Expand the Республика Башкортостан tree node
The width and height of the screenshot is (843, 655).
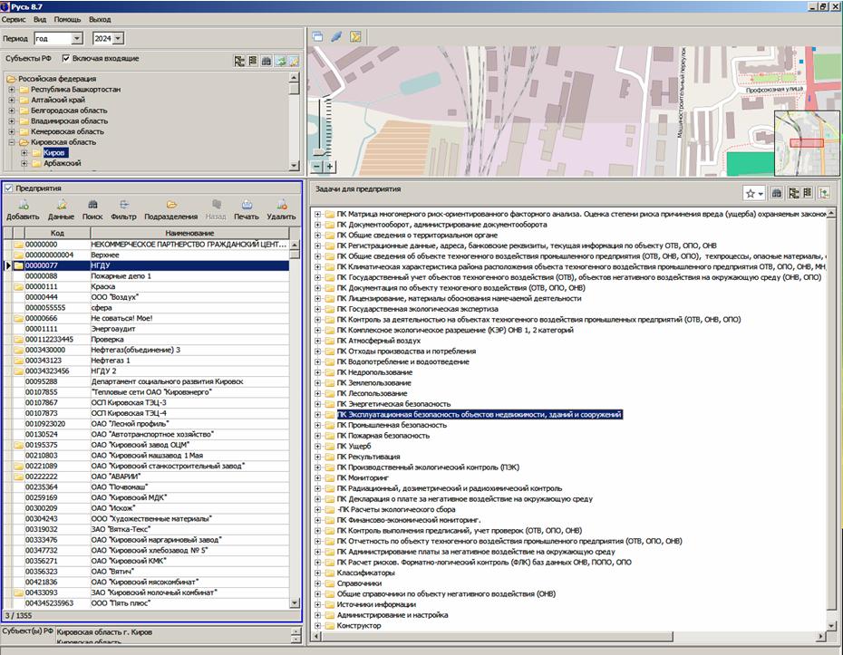click(12, 90)
